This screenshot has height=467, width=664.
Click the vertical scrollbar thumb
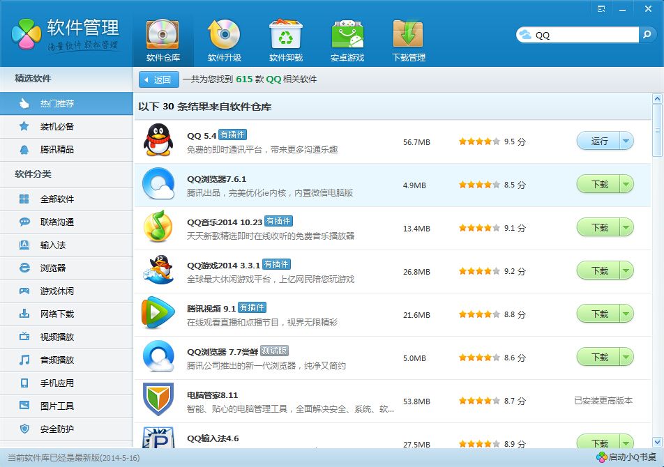tap(657, 131)
